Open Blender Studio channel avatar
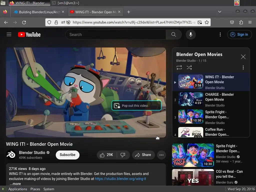256x192 pixels. [11, 154]
